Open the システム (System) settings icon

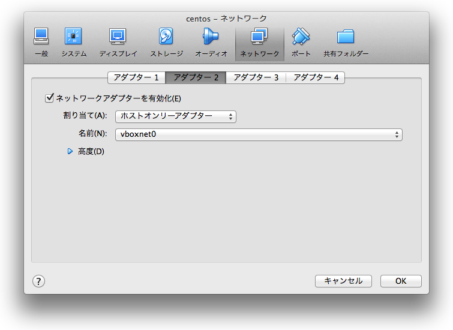click(74, 43)
